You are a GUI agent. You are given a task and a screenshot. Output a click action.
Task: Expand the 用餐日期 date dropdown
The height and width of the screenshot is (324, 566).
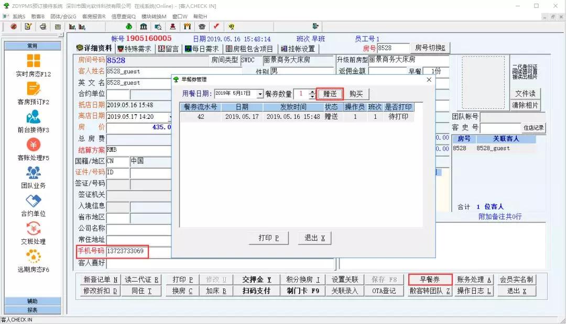(x=260, y=94)
